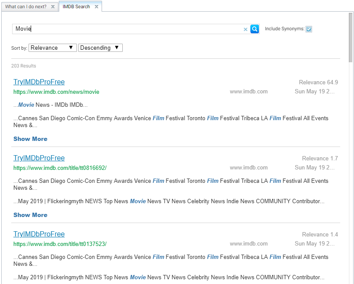
Task: Click the imdb.com/news/movie URL
Action: (x=56, y=92)
